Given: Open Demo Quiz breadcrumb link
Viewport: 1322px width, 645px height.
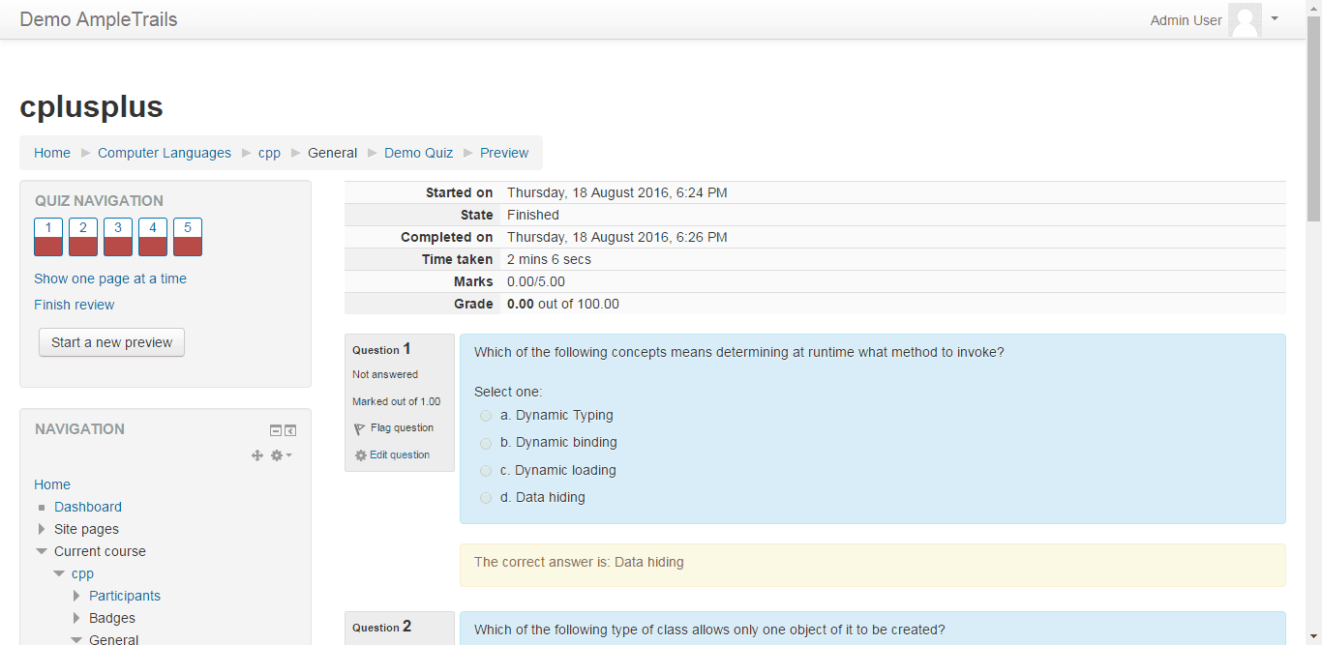Looking at the screenshot, I should coord(418,153).
